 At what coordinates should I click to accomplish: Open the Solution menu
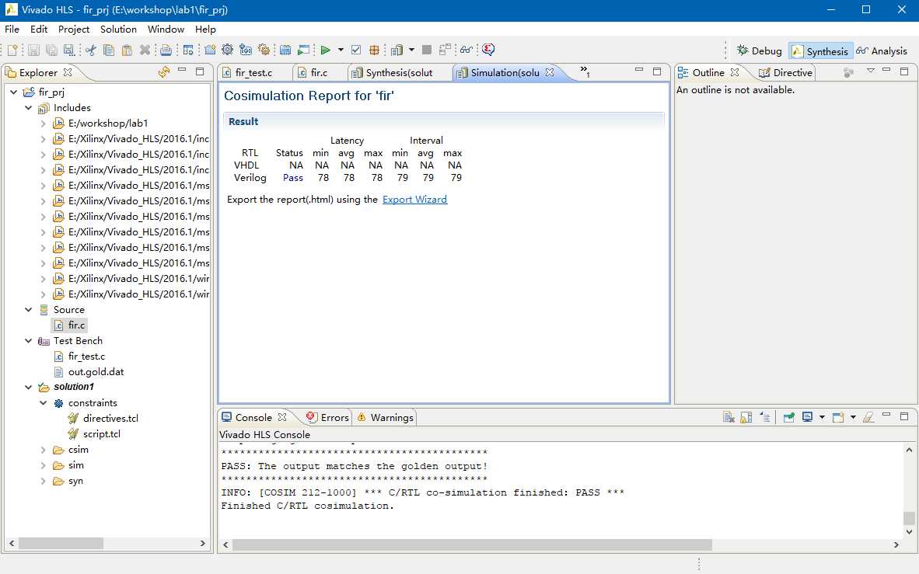[118, 30]
